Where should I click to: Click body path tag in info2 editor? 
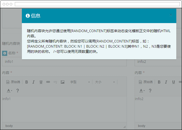142,126
